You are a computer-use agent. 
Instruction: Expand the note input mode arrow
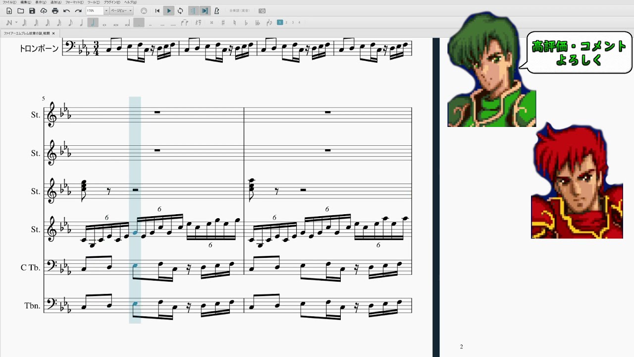coord(16,23)
